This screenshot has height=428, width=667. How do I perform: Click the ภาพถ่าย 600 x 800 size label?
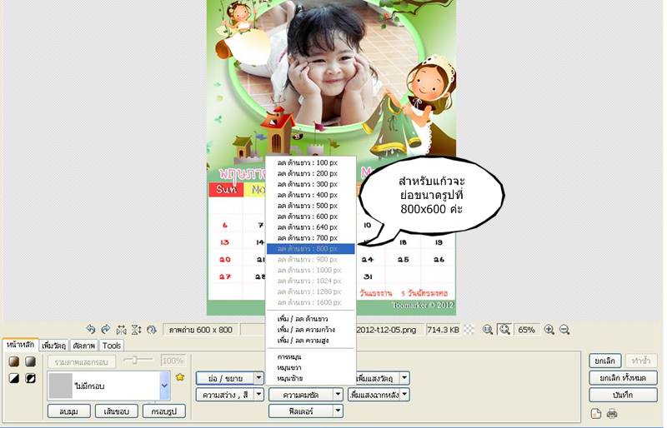tap(200, 330)
